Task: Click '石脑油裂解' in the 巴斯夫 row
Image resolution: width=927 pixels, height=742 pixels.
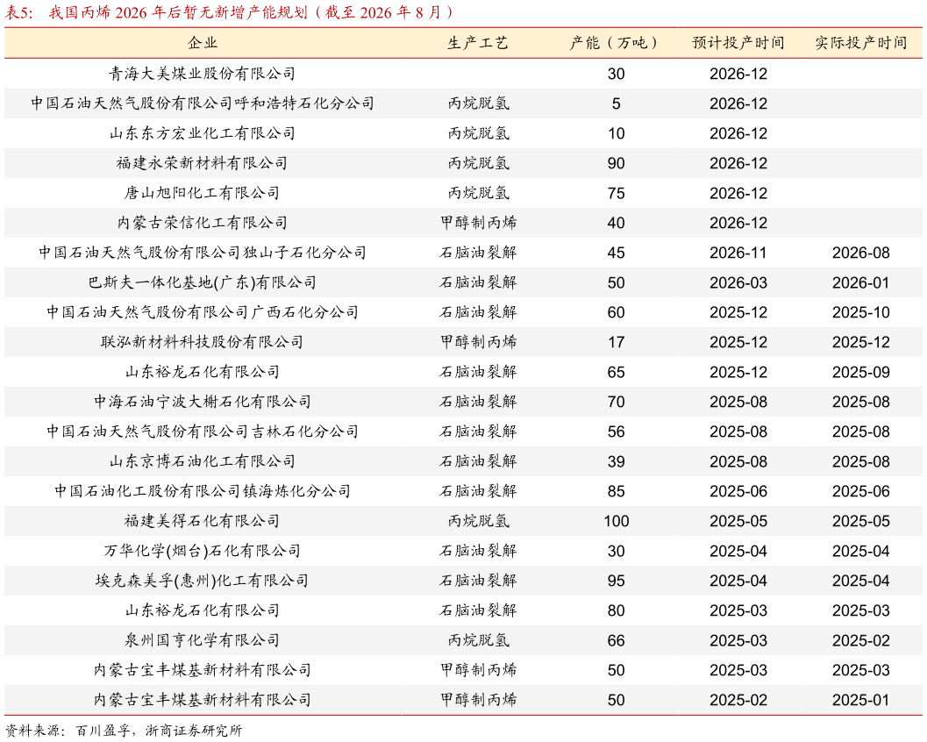Action: click(x=478, y=282)
